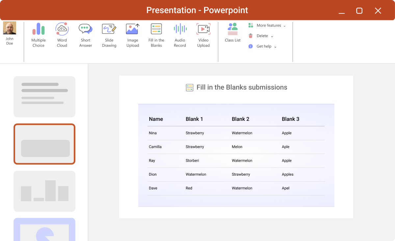Click Ray's answer Storberi
The image size is (395, 241).
point(192,161)
